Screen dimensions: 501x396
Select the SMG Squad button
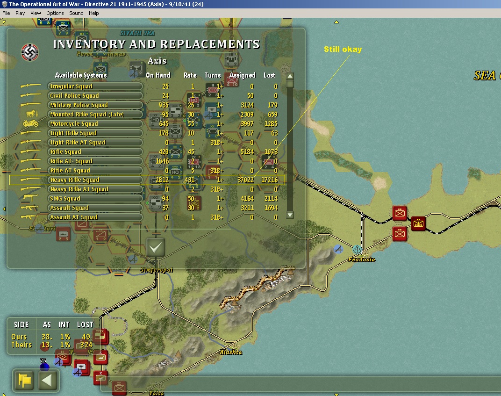tap(95, 199)
